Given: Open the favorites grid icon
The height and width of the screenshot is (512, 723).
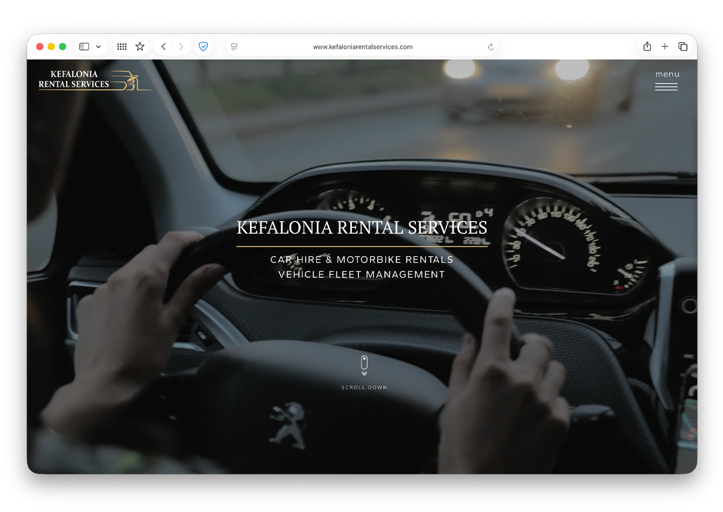Looking at the screenshot, I should point(122,46).
